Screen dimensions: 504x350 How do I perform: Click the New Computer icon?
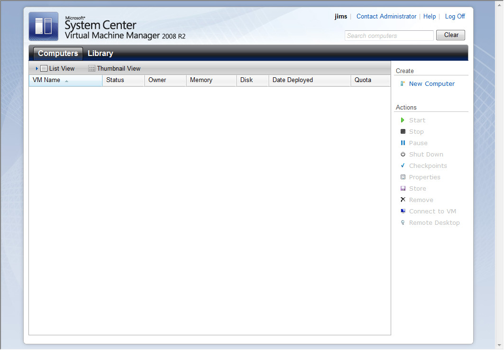(x=403, y=84)
